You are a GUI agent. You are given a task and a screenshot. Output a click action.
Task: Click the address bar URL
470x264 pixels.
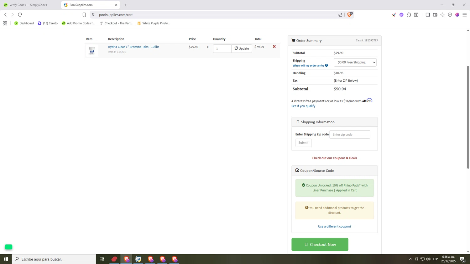[116, 15]
